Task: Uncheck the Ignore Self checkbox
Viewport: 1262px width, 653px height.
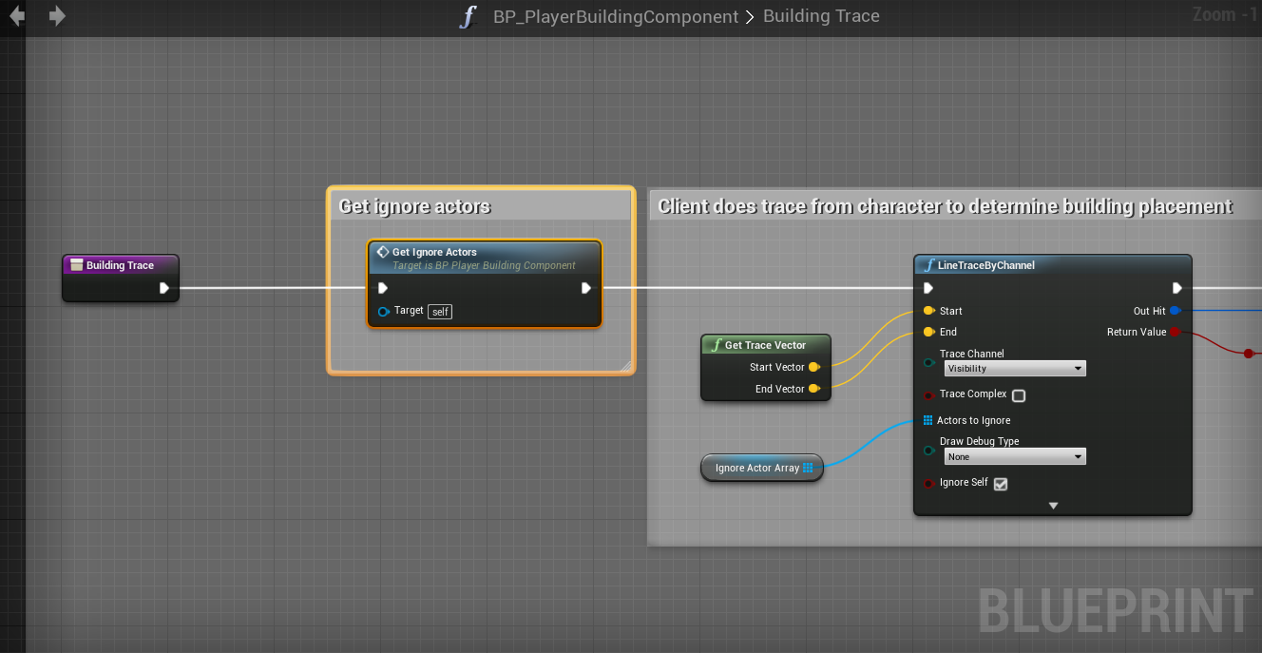Action: 1001,484
